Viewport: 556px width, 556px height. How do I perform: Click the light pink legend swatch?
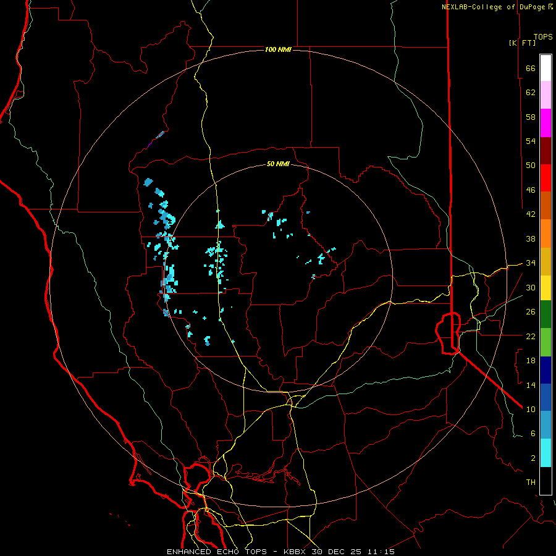pos(545,95)
